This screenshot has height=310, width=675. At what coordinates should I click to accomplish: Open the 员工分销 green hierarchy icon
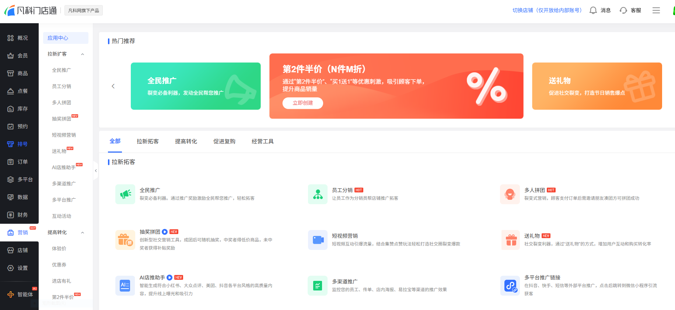(318, 194)
